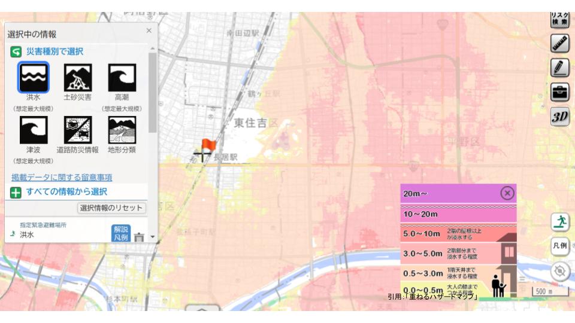The image size is (575, 323).
Task: Click 長居駅 station label on map
Action: (225, 157)
